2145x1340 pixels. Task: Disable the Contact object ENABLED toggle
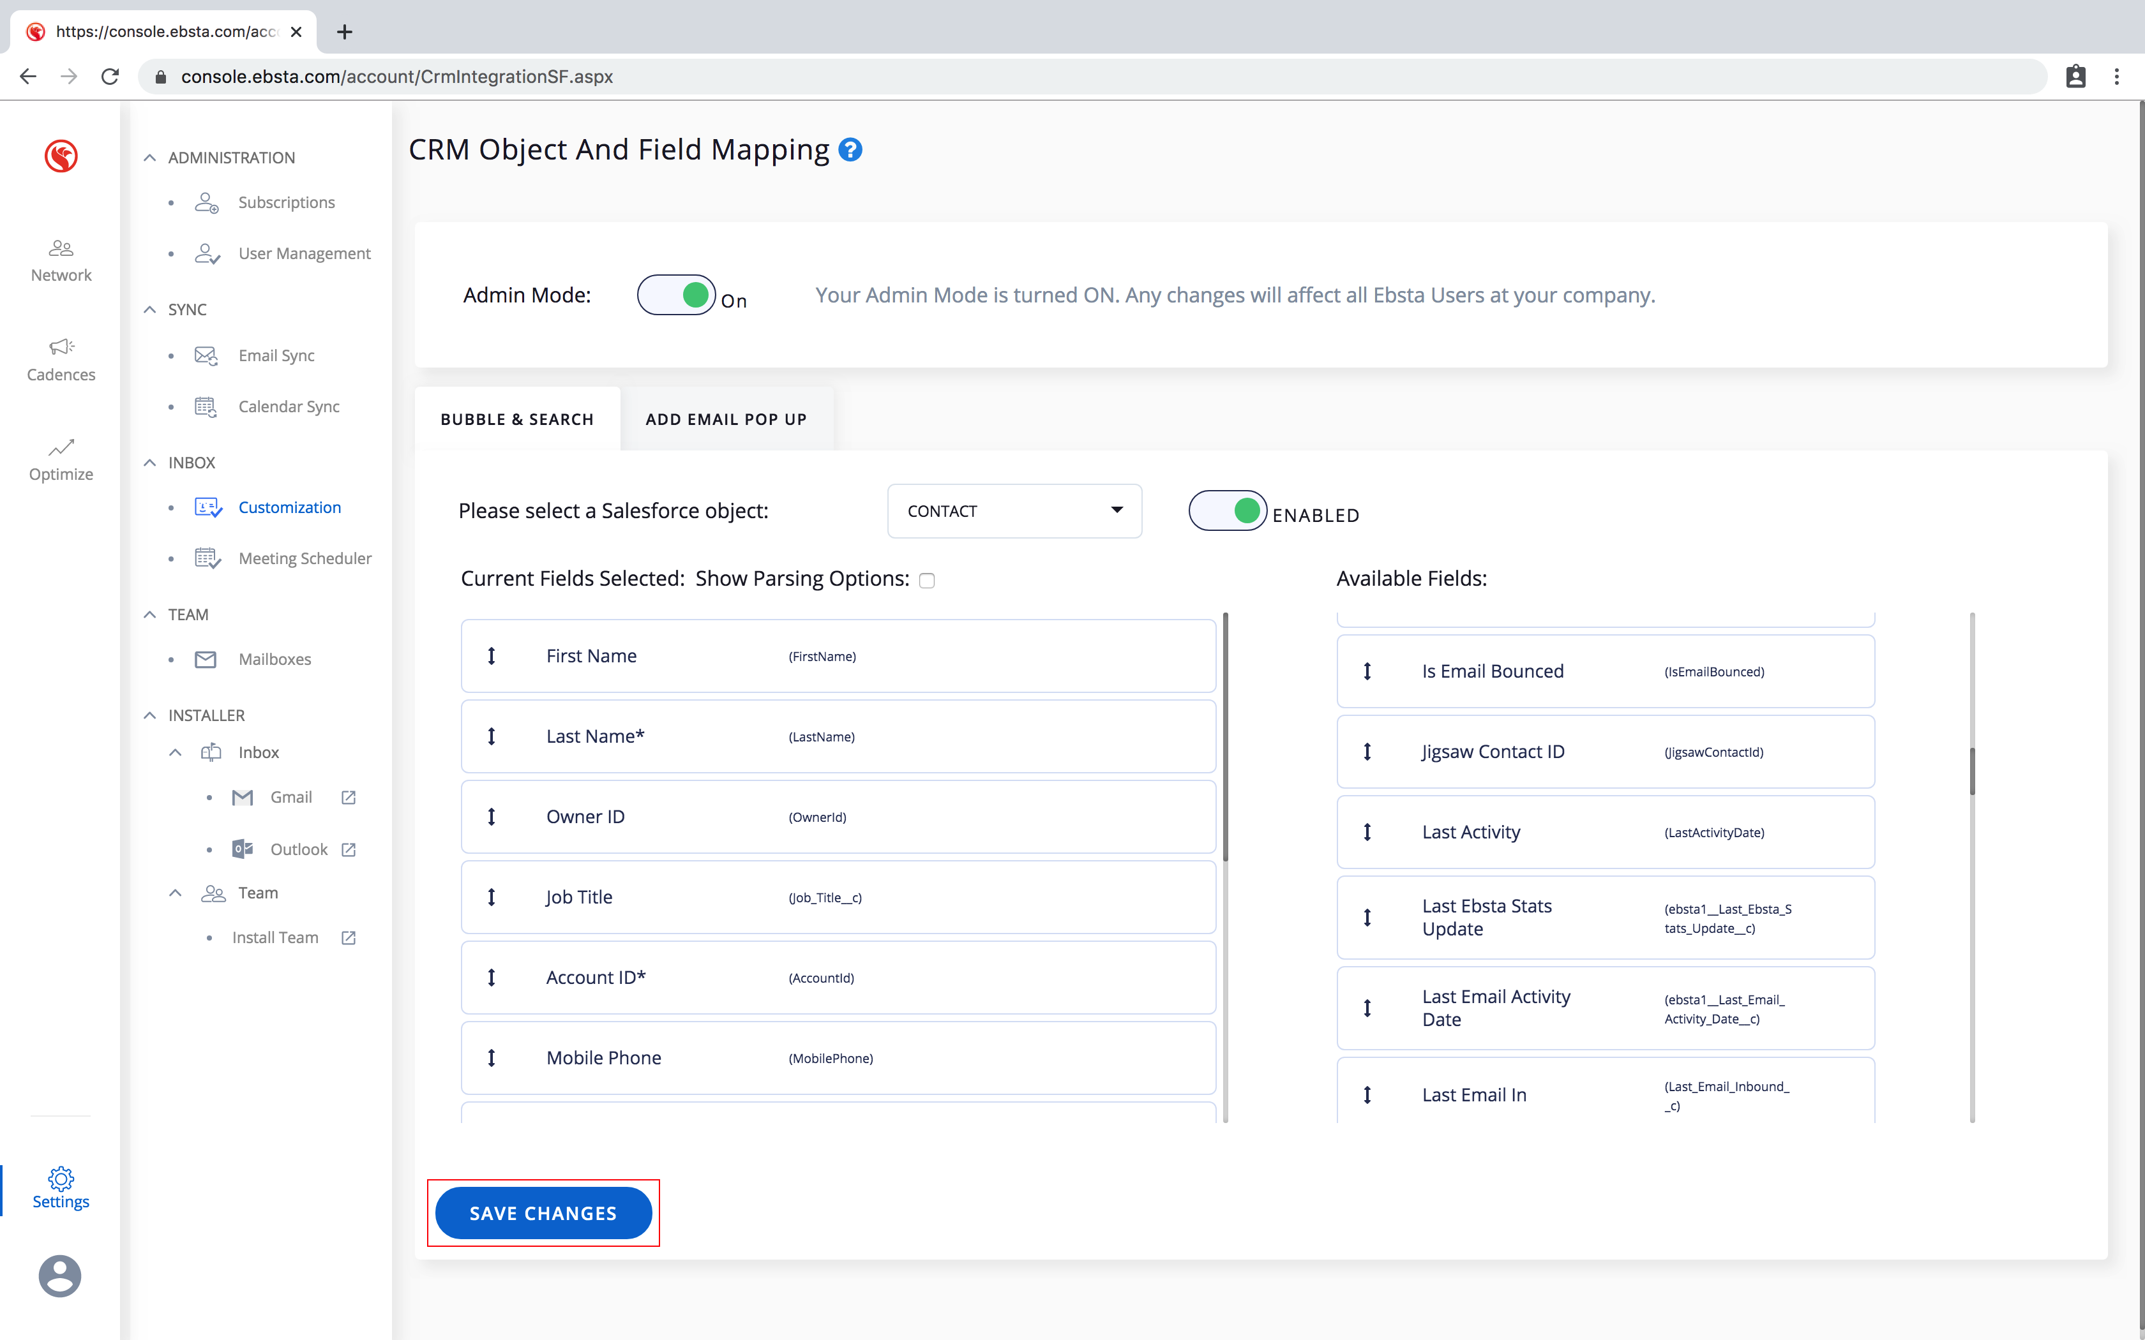coord(1227,510)
